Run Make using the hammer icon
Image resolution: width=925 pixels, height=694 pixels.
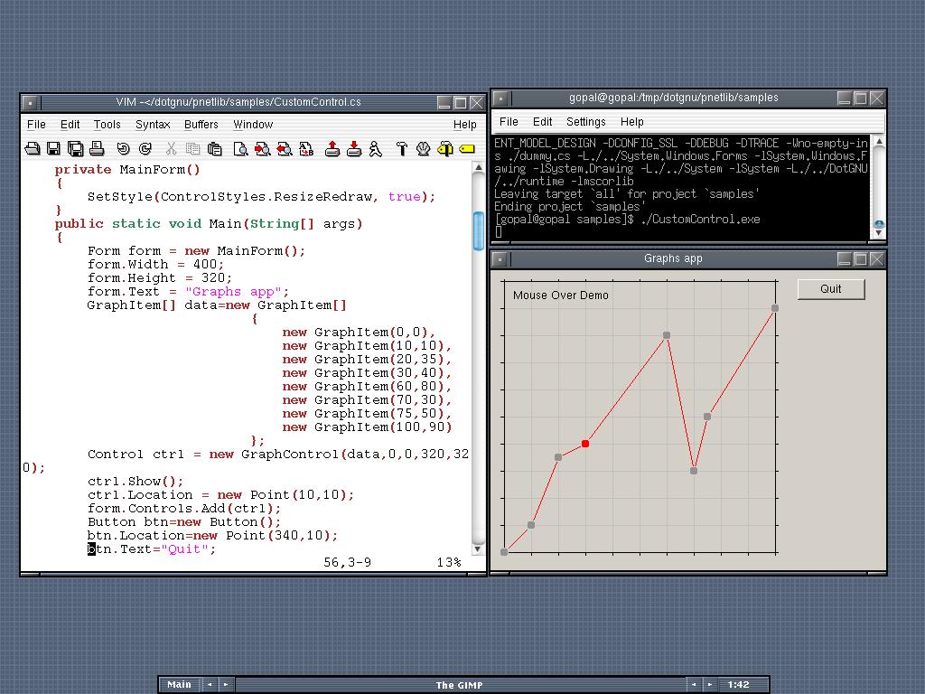[x=402, y=149]
